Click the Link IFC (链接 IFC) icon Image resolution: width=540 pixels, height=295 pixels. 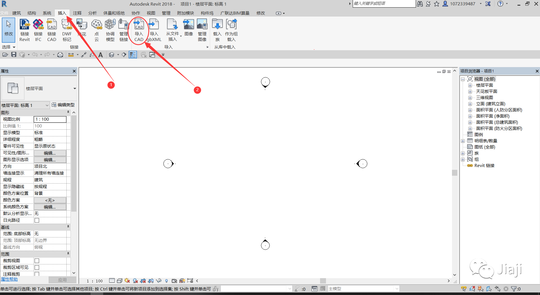coord(38,30)
